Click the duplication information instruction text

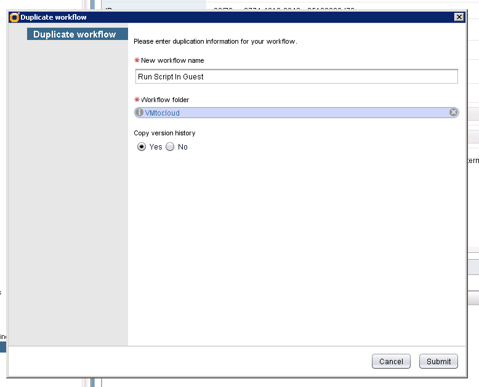[x=215, y=42]
